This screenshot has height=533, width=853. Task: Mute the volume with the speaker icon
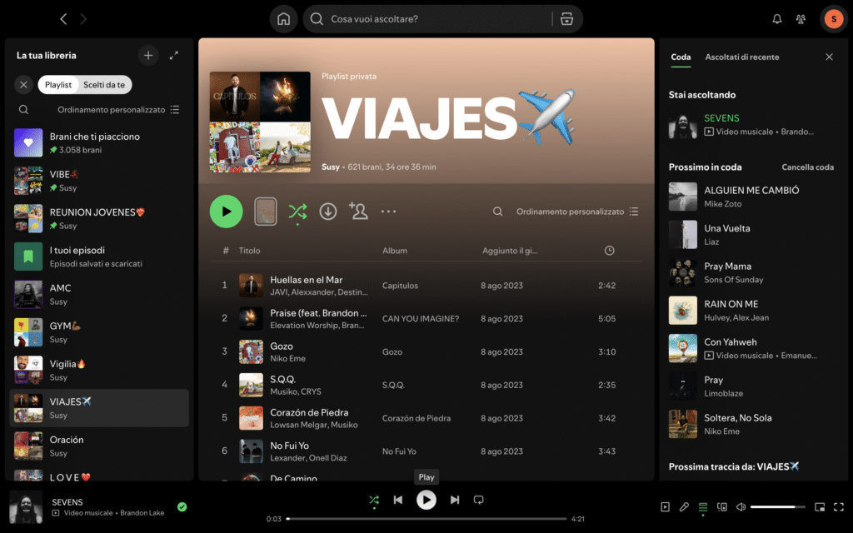(x=741, y=506)
